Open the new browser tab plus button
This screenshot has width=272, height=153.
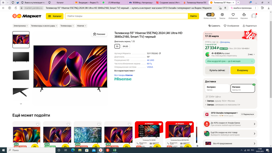click(x=238, y=2)
